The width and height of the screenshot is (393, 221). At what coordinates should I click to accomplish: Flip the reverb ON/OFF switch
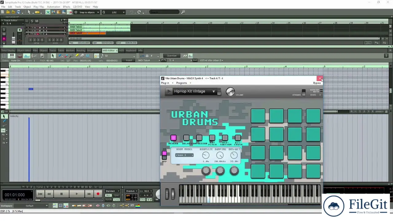click(164, 155)
